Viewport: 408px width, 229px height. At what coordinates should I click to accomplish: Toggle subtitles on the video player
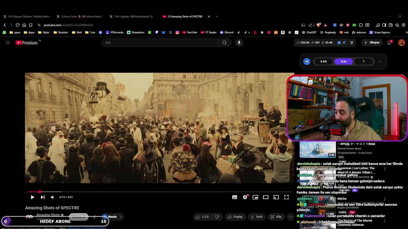tap(235, 197)
